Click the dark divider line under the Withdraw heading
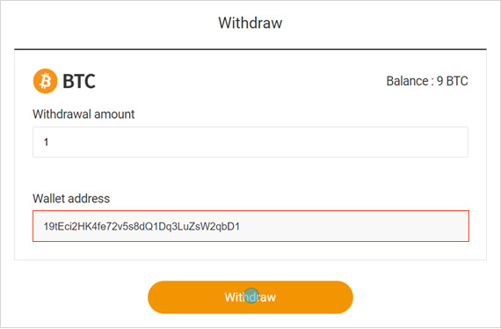Viewport: 501px width, 329px height. (250, 49)
